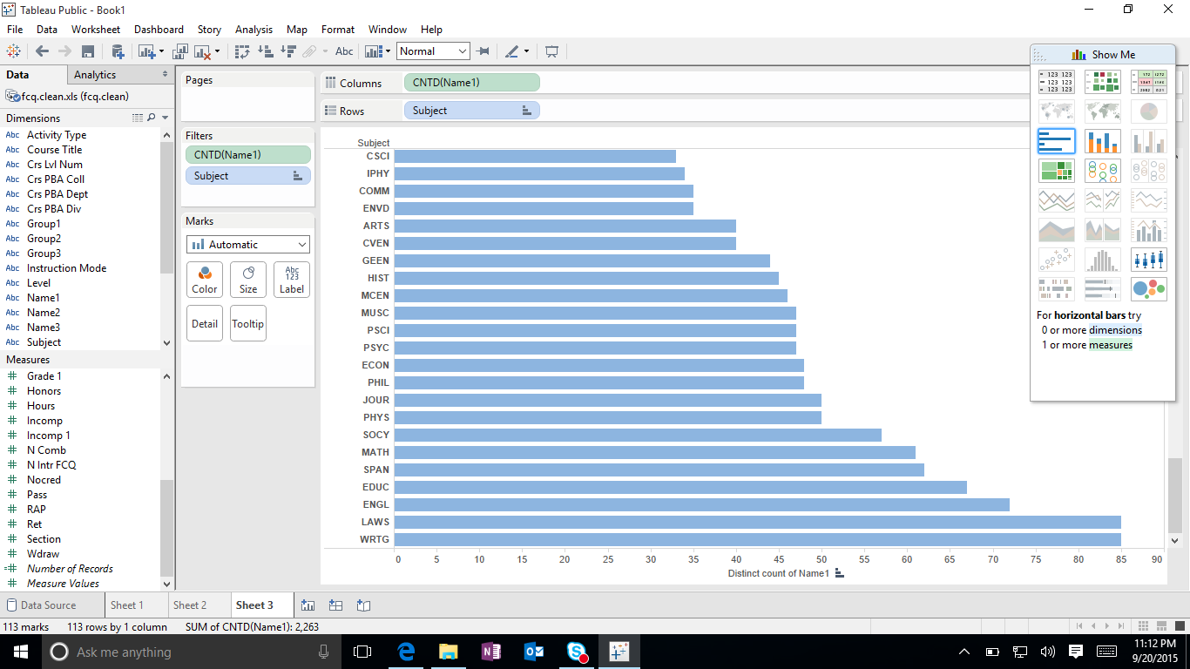Click the Sort Descending toolbar icon

[287, 51]
